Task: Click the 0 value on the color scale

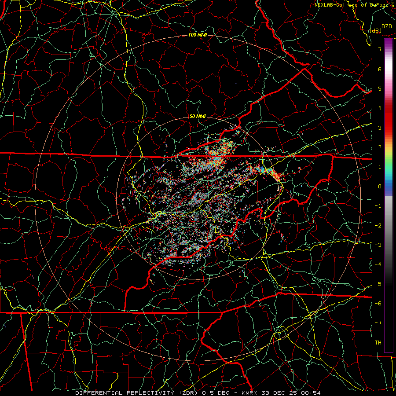Action: point(380,187)
